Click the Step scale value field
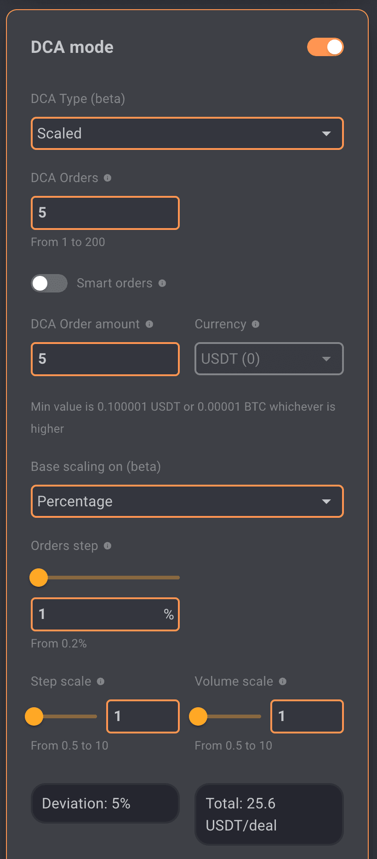The width and height of the screenshot is (377, 859). [x=143, y=716]
